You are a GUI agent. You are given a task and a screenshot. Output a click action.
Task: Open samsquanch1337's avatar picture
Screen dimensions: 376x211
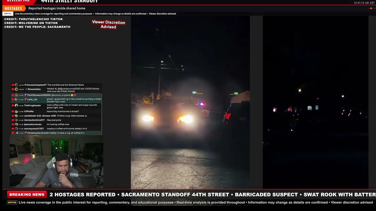coord(16,129)
